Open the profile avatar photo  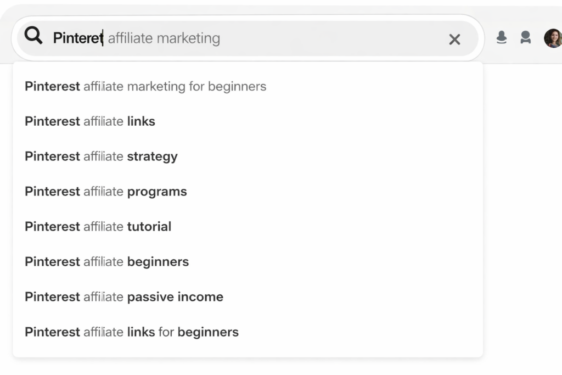tap(552, 38)
